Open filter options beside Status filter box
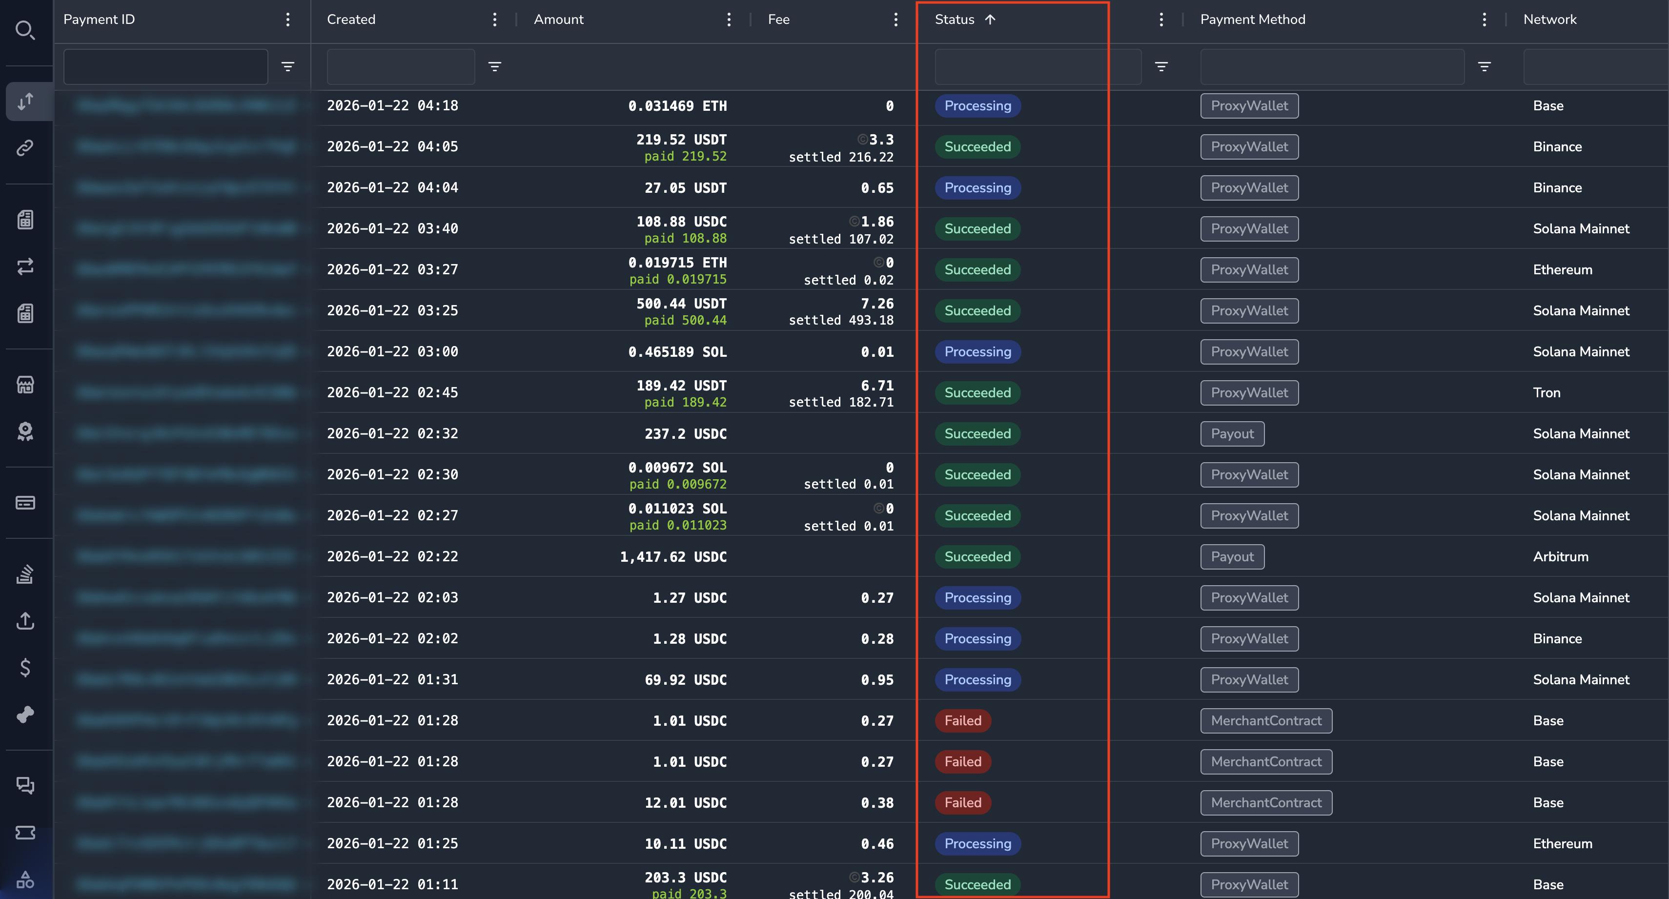The height and width of the screenshot is (899, 1669). [1161, 67]
